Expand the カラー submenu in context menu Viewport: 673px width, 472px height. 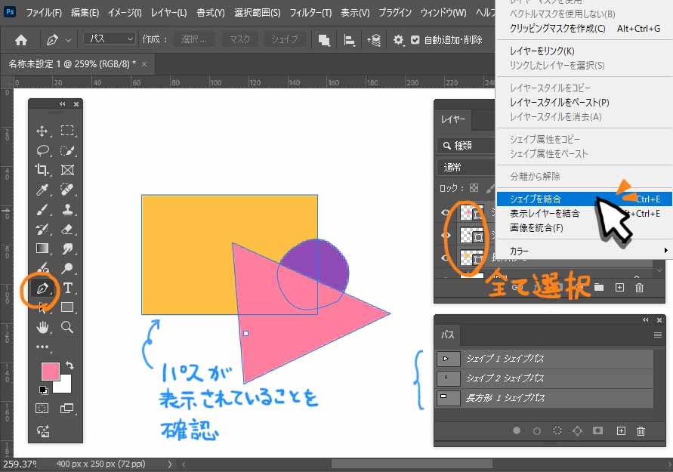coord(582,250)
